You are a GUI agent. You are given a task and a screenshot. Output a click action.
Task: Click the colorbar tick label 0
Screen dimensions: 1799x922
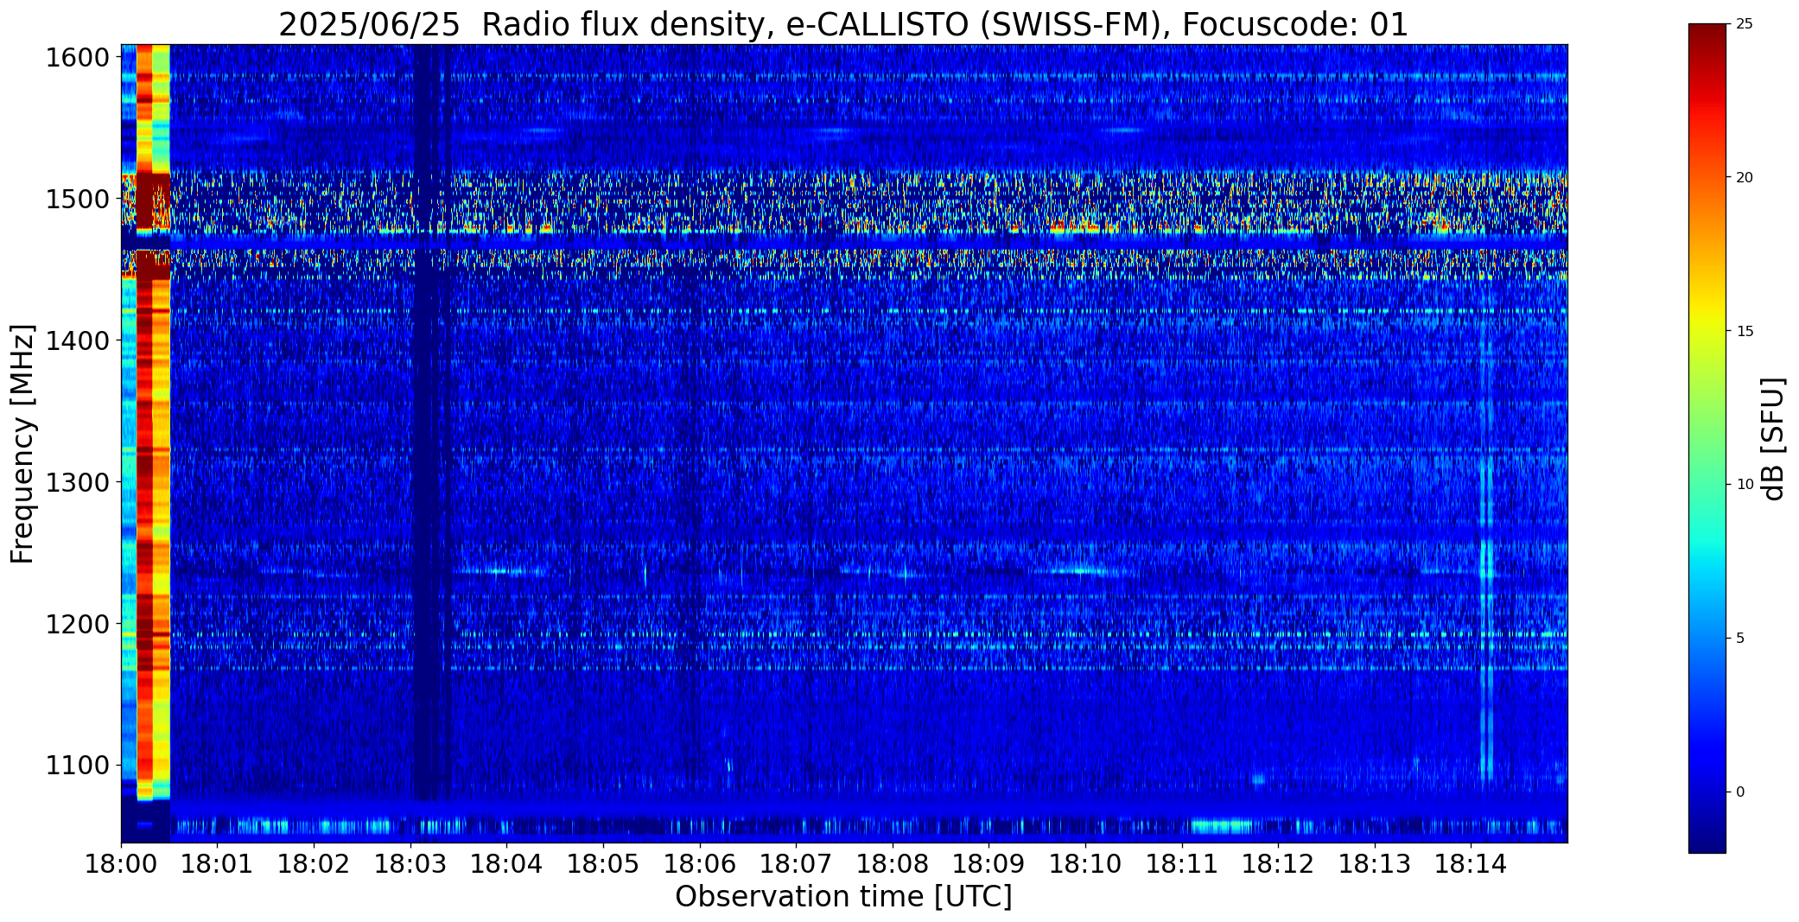[x=1740, y=792]
